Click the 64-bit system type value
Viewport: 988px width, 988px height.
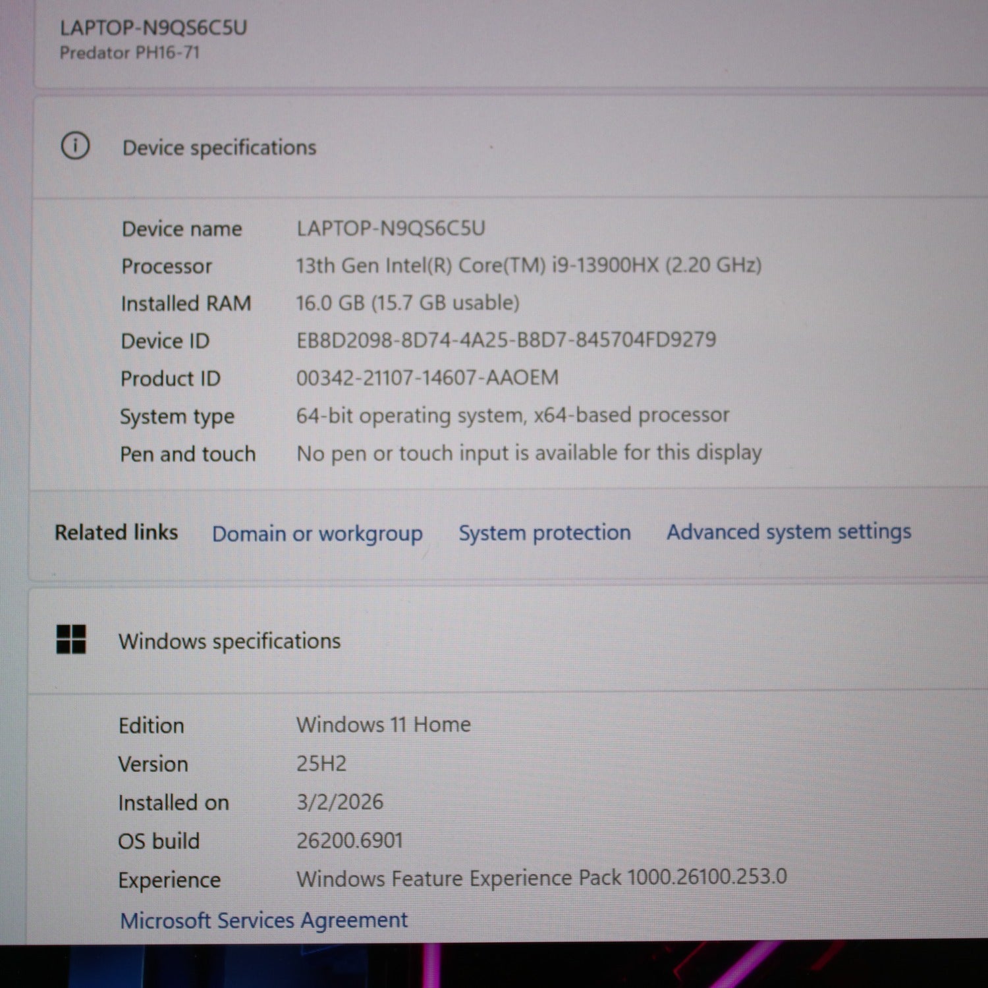tap(512, 415)
